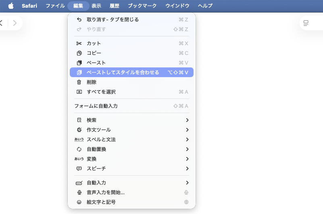Image resolution: width=323 pixels, height=214 pixels.
Task: Expand the 検索 submenu arrow
Action: pyautogui.click(x=187, y=120)
